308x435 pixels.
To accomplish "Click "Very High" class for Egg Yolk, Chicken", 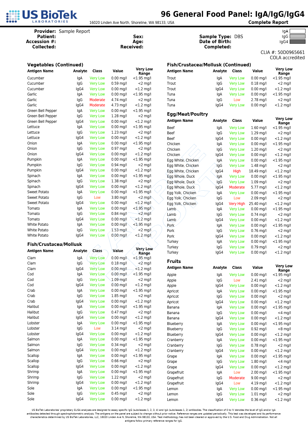I will 237,204.
